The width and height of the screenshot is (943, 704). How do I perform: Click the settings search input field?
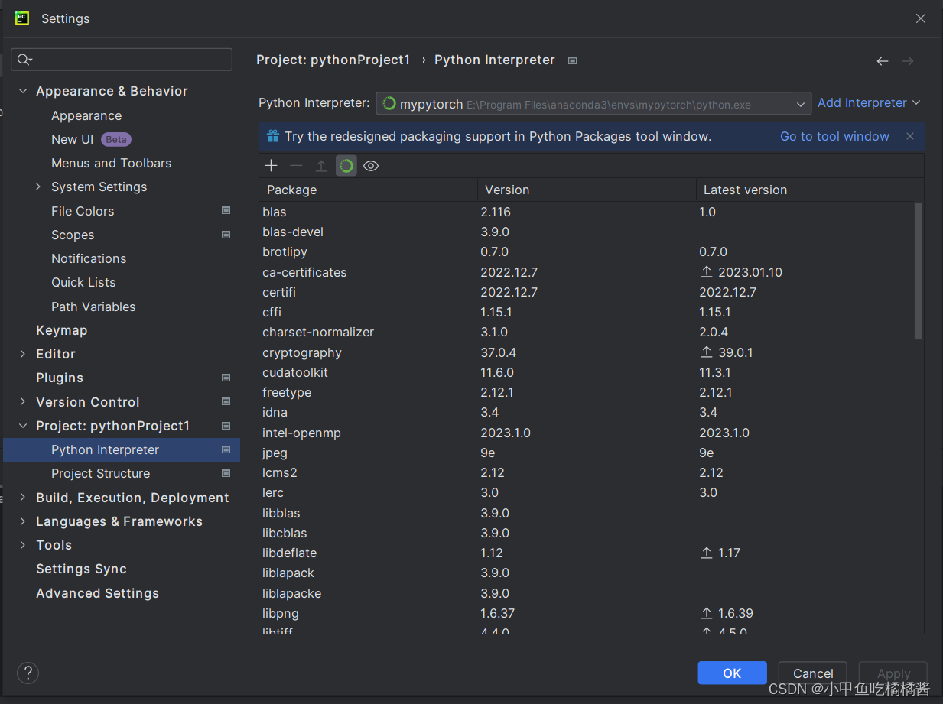tap(122, 60)
